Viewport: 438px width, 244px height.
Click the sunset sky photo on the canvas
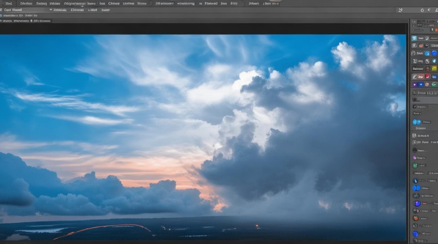(x=203, y=138)
